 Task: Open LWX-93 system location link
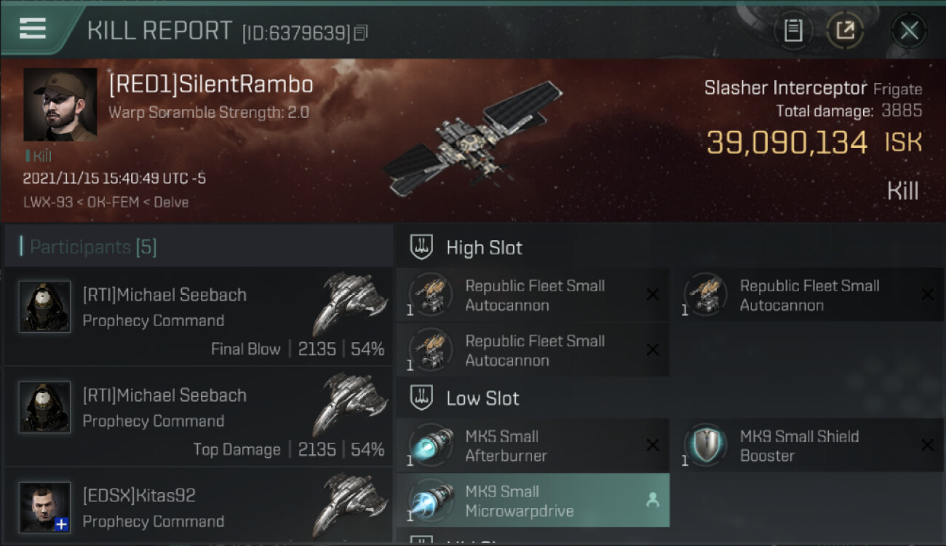(47, 202)
